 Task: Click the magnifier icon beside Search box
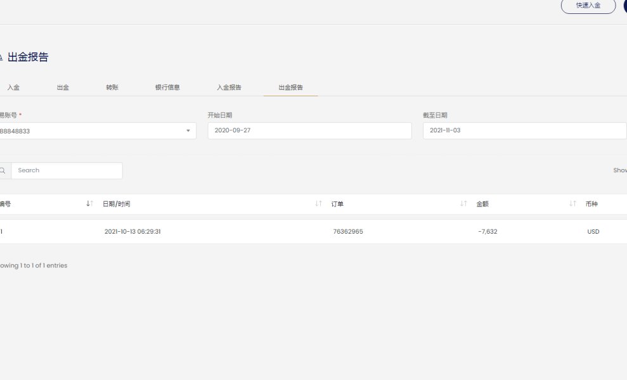(x=3, y=170)
